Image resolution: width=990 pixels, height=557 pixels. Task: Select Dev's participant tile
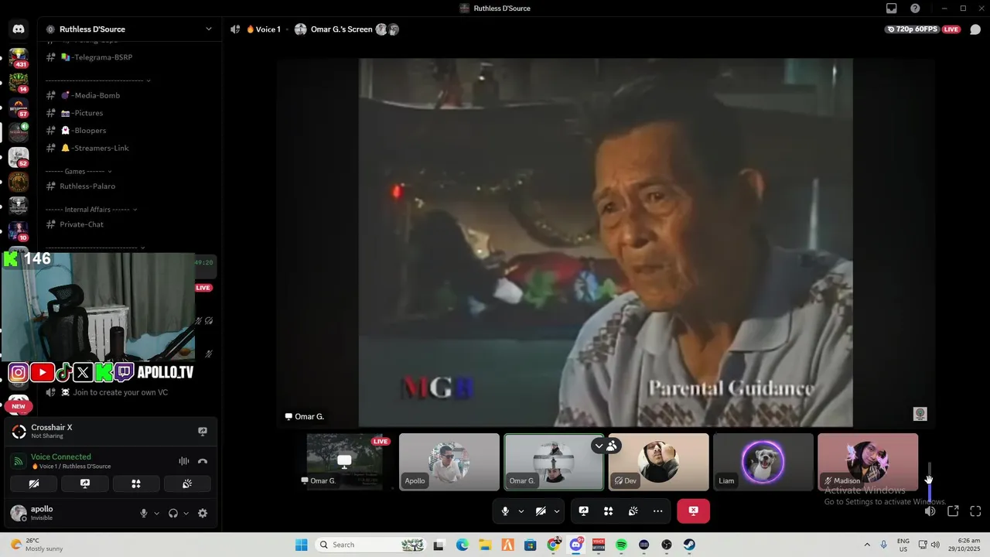pyautogui.click(x=658, y=462)
